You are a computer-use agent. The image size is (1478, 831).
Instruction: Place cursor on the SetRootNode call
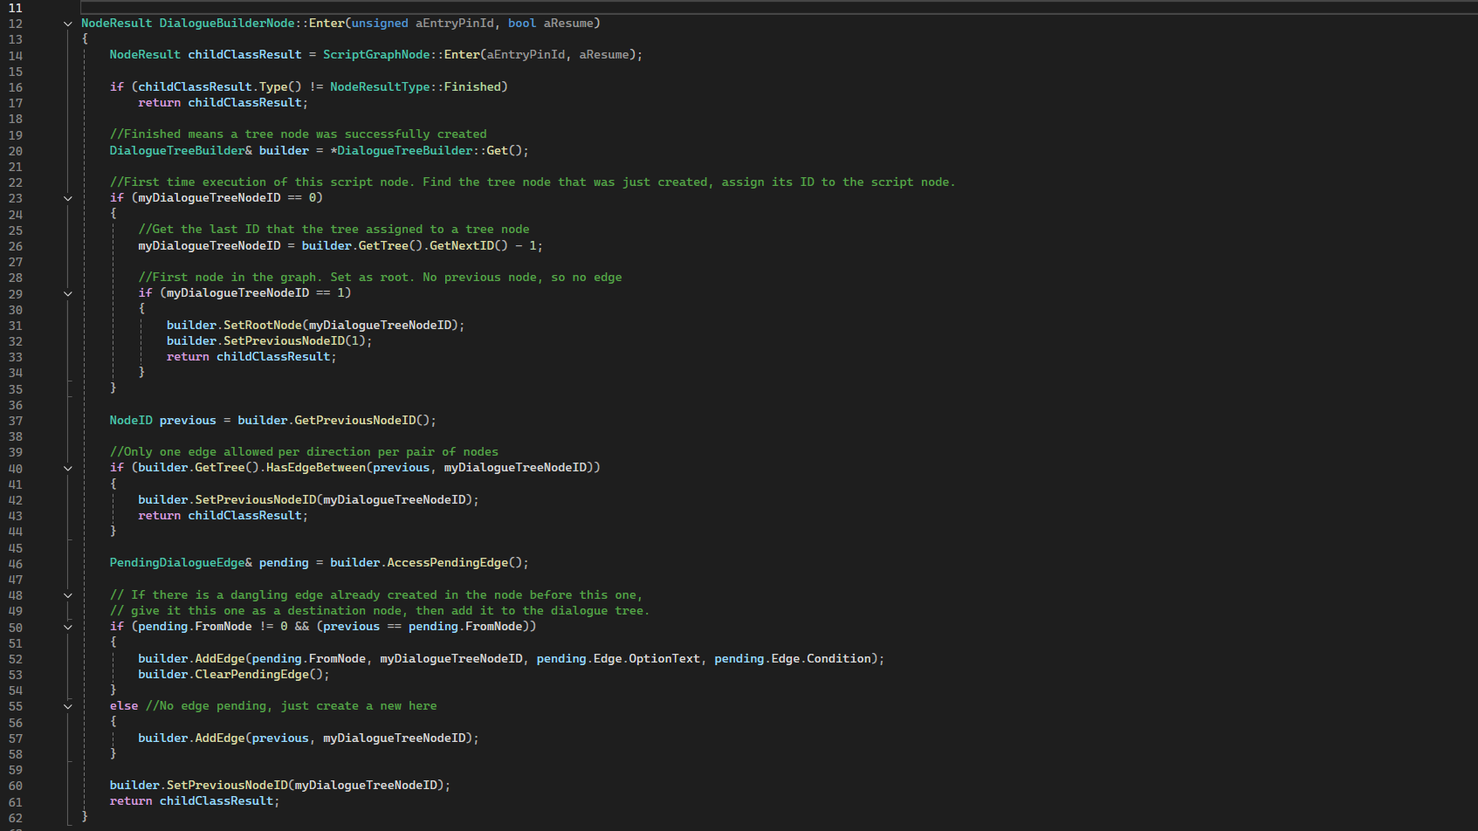click(x=262, y=325)
